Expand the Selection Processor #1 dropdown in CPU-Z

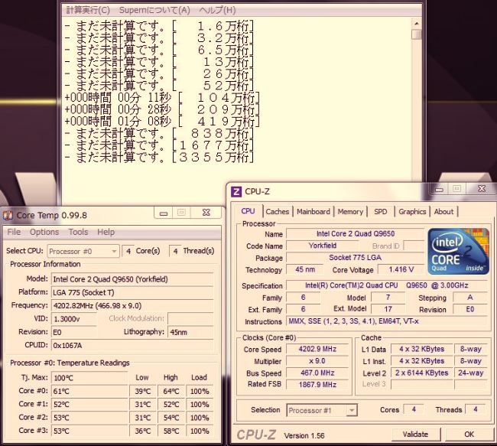[x=321, y=411]
